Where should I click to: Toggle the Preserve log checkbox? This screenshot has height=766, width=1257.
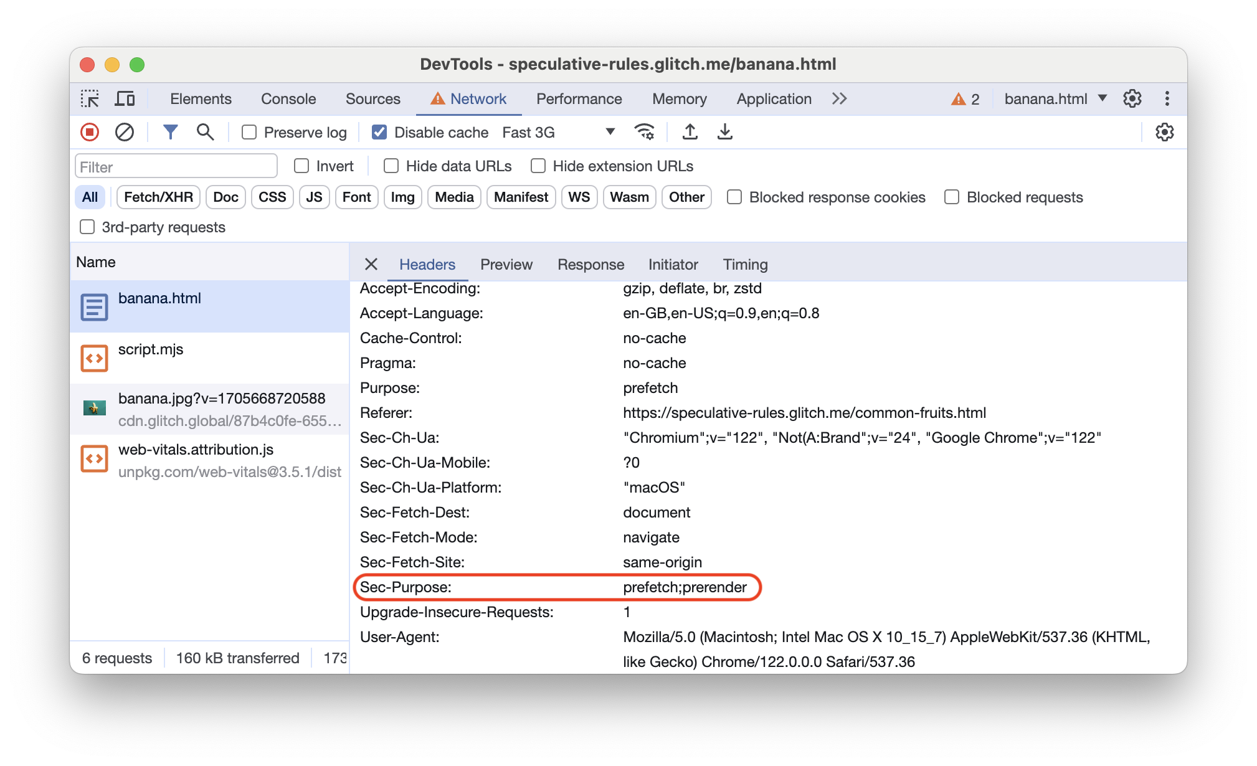click(x=250, y=133)
